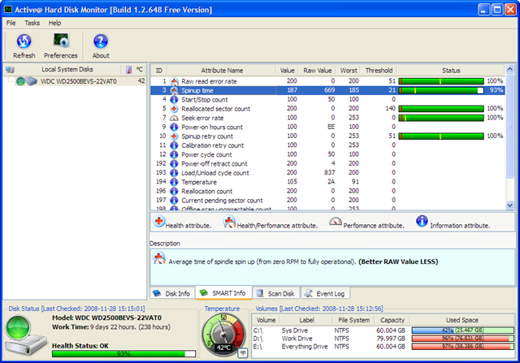Click the Power cycle count info icon
The width and height of the screenshot is (520, 363).
(x=174, y=154)
